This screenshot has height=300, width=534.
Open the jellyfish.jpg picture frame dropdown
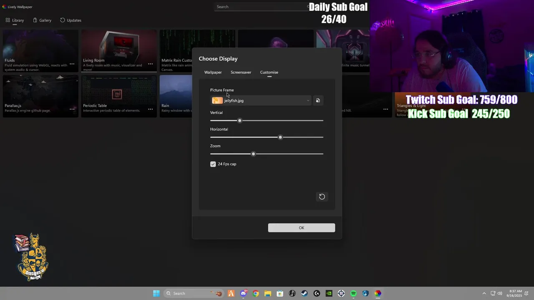click(261, 100)
